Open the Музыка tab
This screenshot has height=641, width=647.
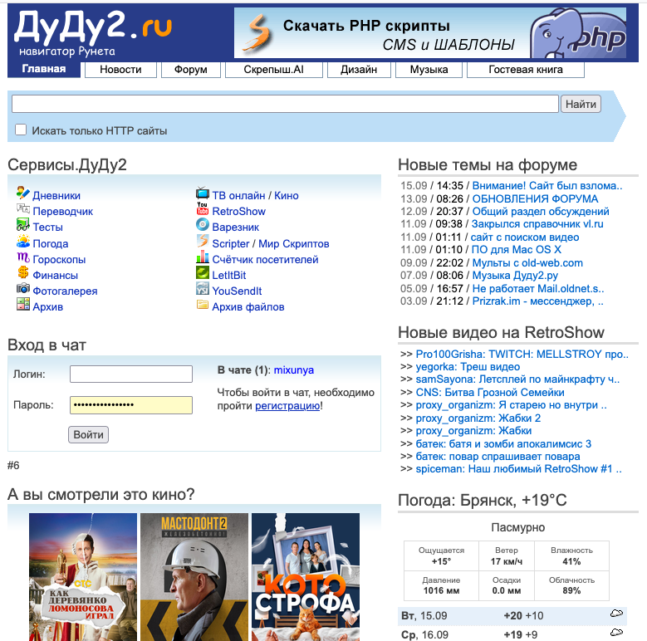tap(429, 69)
